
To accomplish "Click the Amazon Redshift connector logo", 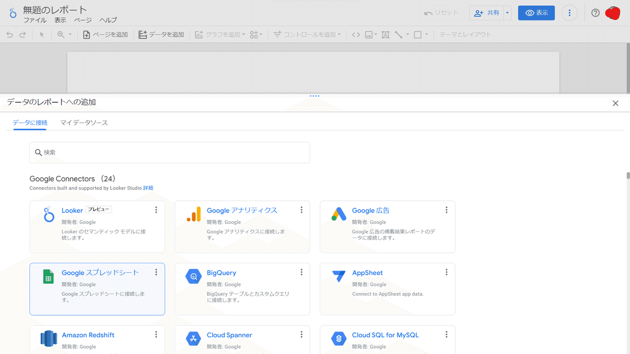I will tap(48, 339).
